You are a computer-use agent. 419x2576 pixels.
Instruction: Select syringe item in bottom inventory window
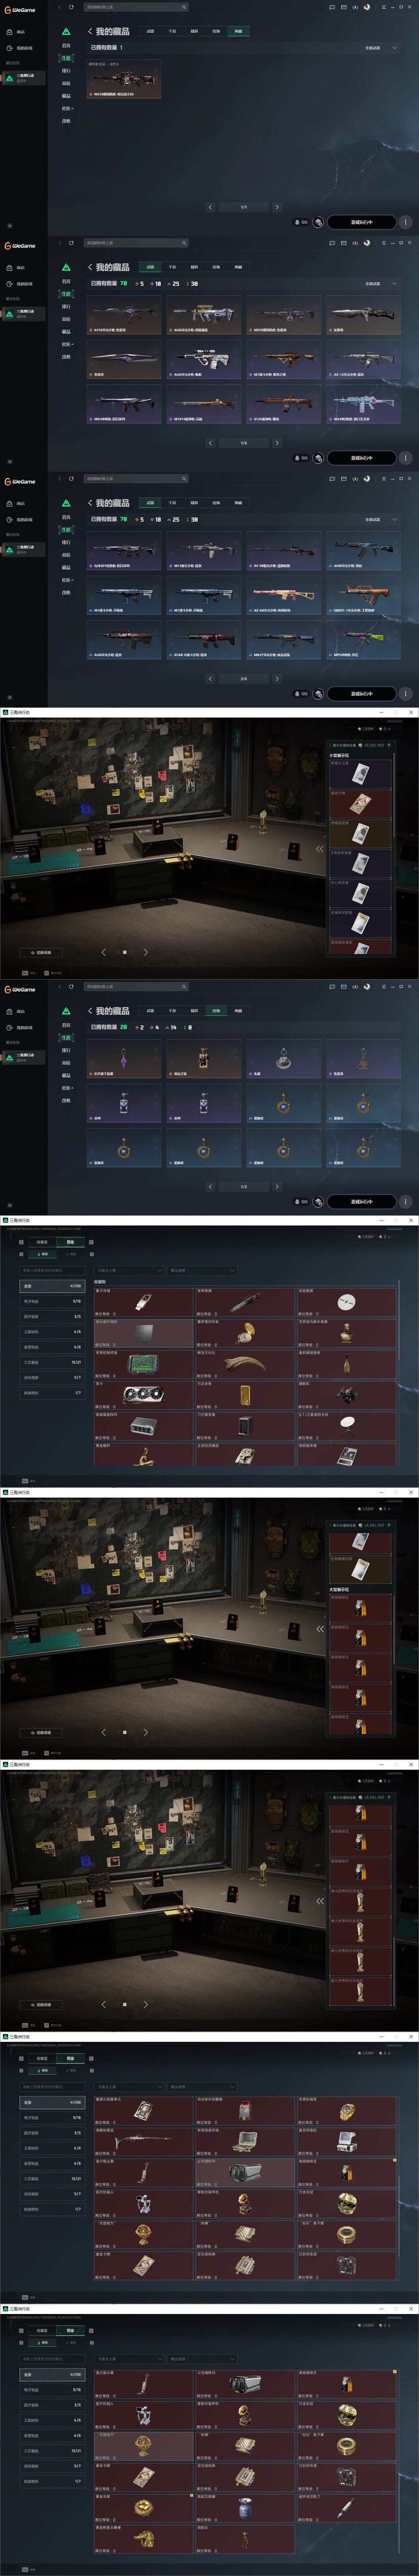pyautogui.click(x=346, y=2508)
